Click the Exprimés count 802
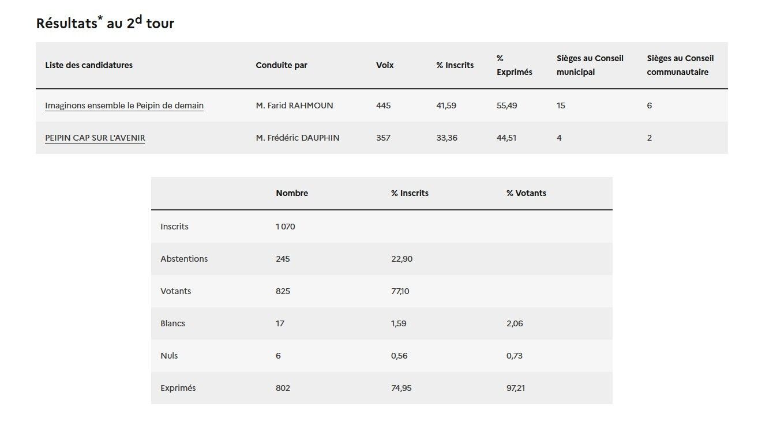Viewport: 758px width, 422px height. click(283, 388)
